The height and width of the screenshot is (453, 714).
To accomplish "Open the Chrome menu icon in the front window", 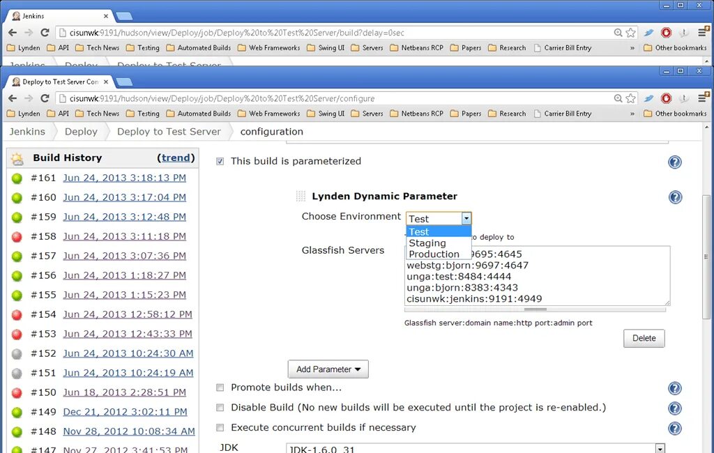I will [x=703, y=98].
